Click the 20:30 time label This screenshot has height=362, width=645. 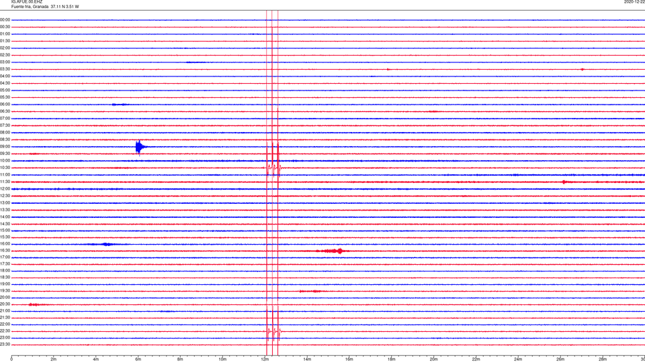click(5, 304)
